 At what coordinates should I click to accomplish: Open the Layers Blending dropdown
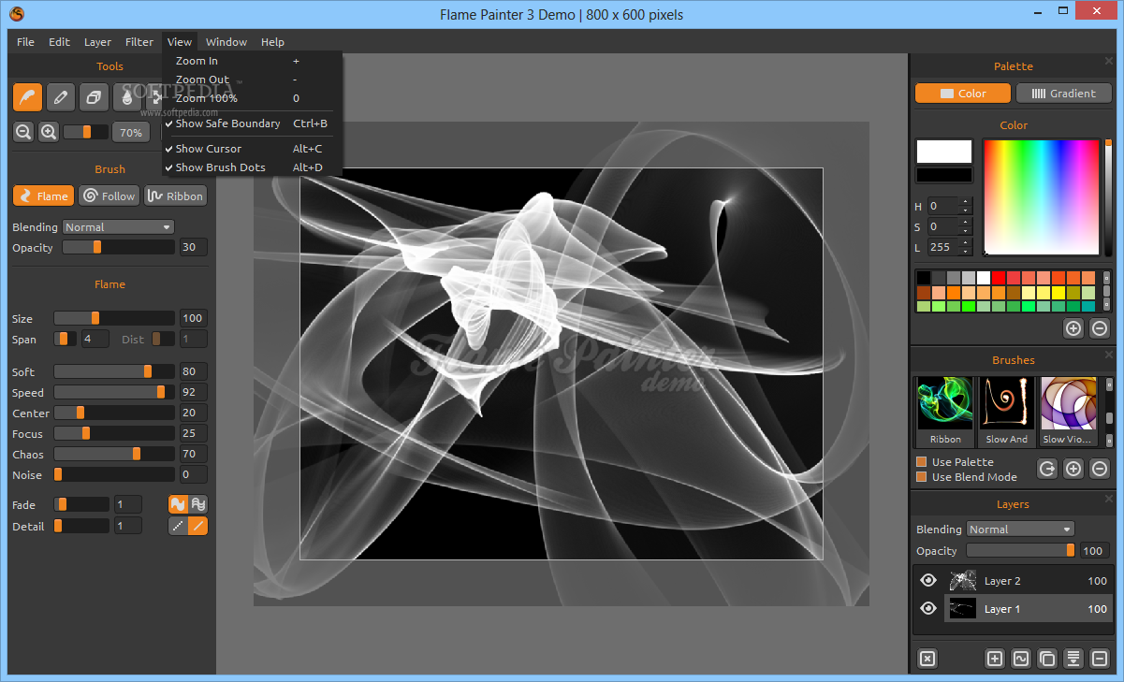(x=1020, y=530)
